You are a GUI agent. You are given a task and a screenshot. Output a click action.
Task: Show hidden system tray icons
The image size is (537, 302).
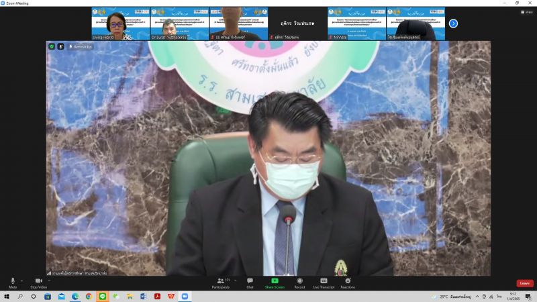(x=477, y=297)
